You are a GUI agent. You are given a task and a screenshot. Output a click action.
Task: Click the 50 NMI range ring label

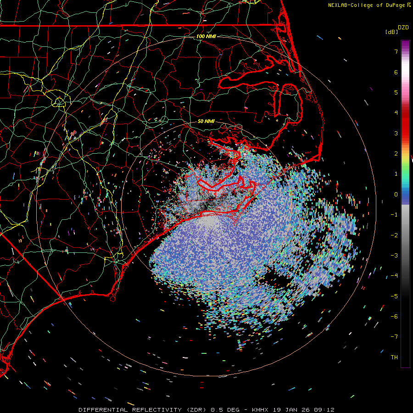(206, 121)
